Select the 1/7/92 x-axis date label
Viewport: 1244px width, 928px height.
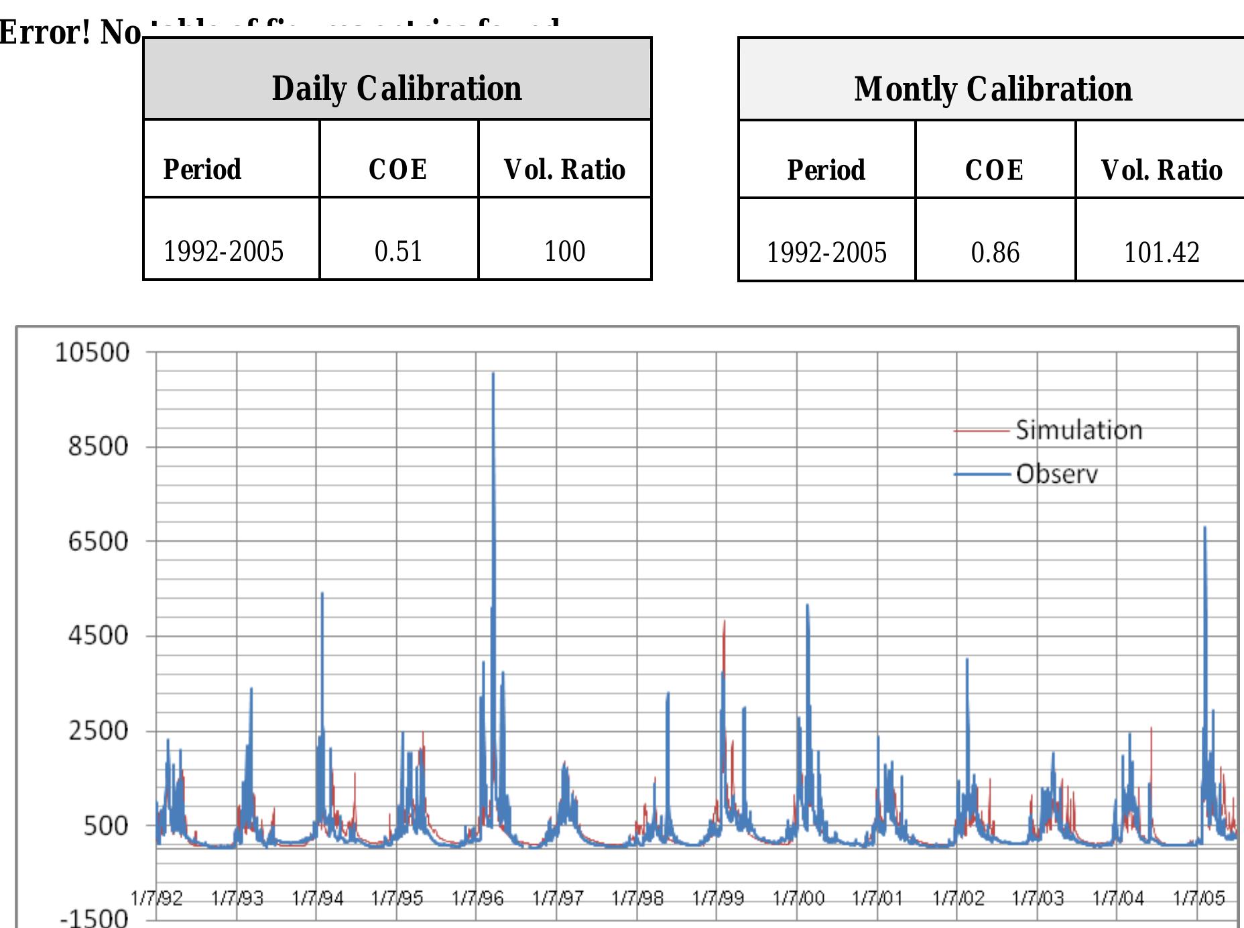pos(157,898)
